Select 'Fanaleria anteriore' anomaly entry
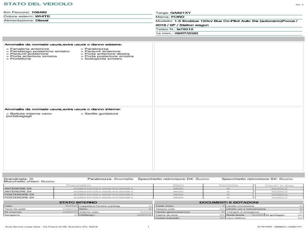The image size is (307, 230). pyautogui.click(x=30, y=49)
